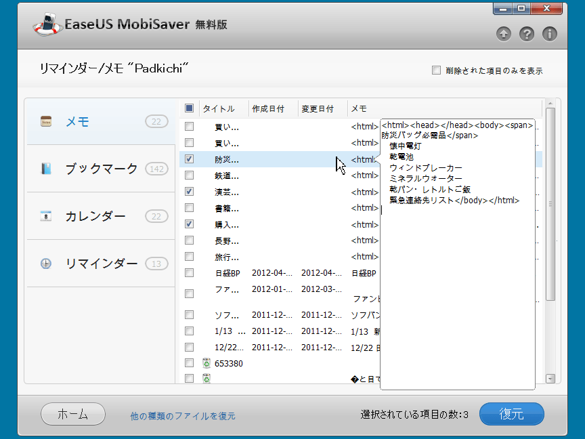Sort by 変更日付 column header

pyautogui.click(x=323, y=108)
